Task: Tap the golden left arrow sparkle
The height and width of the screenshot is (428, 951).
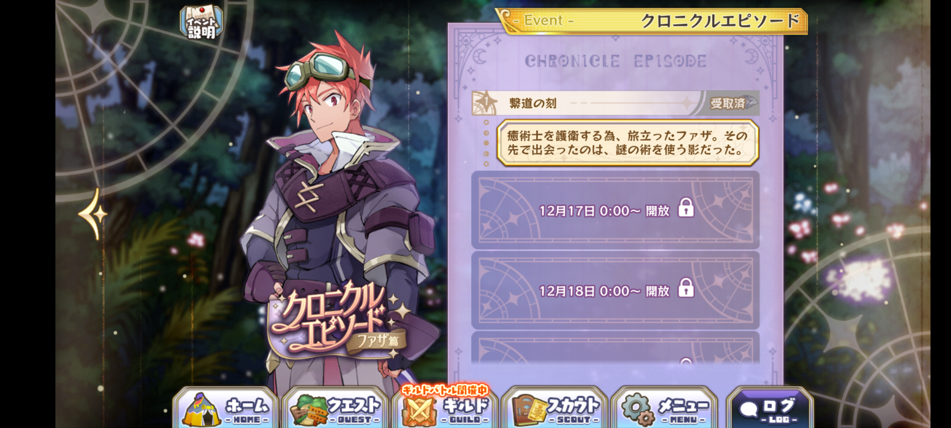Action: pos(94,214)
